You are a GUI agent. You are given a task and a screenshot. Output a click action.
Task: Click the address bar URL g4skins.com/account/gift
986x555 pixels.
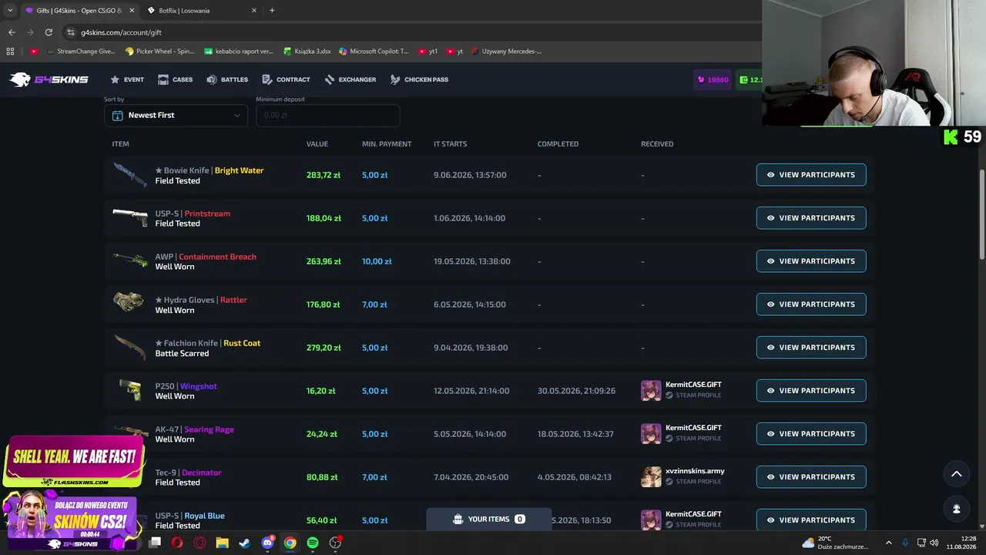pyautogui.click(x=121, y=32)
